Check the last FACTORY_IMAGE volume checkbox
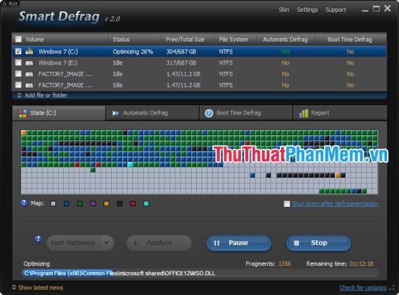The height and width of the screenshot is (295, 399). point(18,84)
